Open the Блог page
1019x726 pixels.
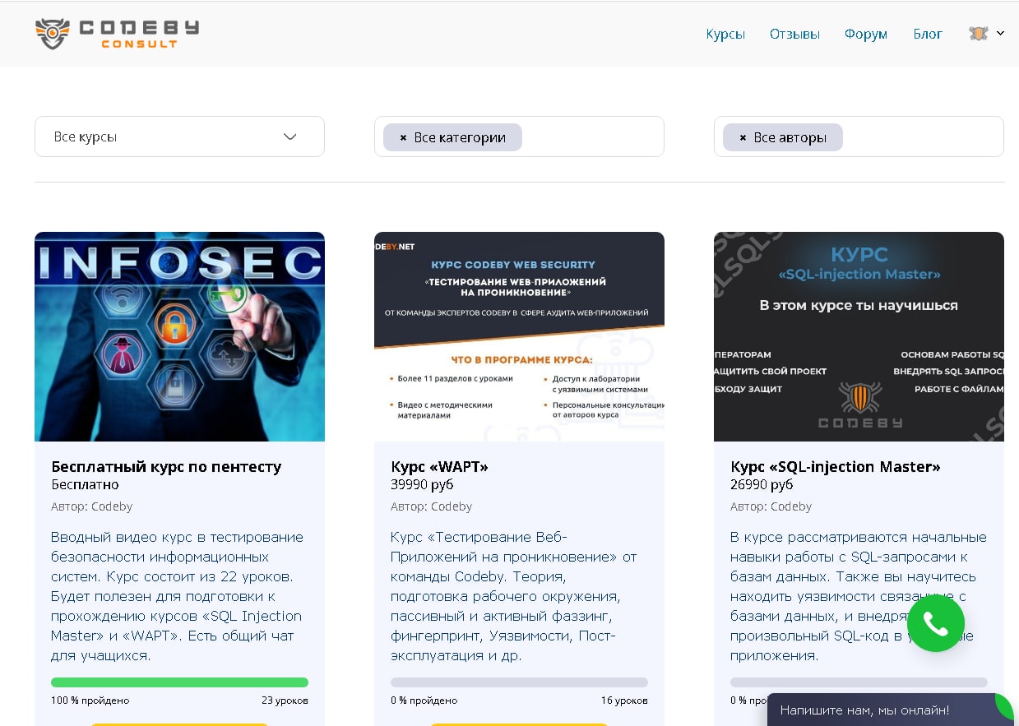pos(928,34)
